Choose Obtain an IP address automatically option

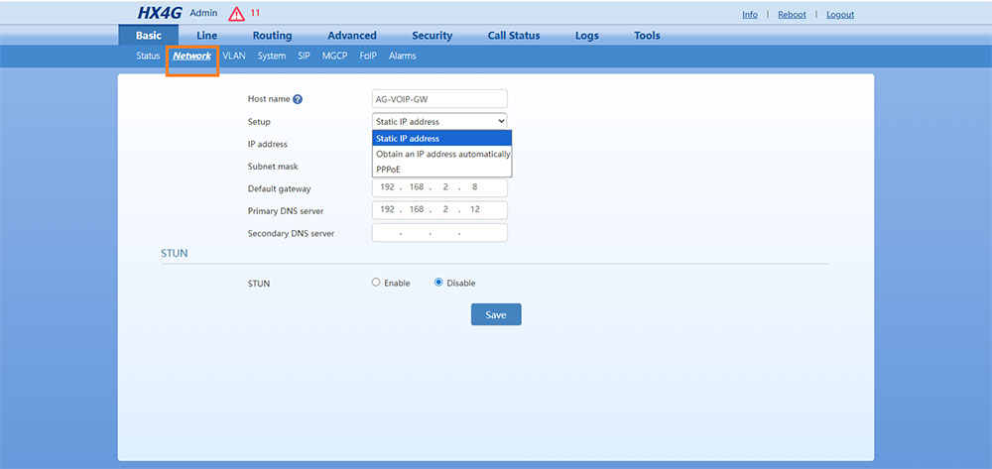click(442, 154)
